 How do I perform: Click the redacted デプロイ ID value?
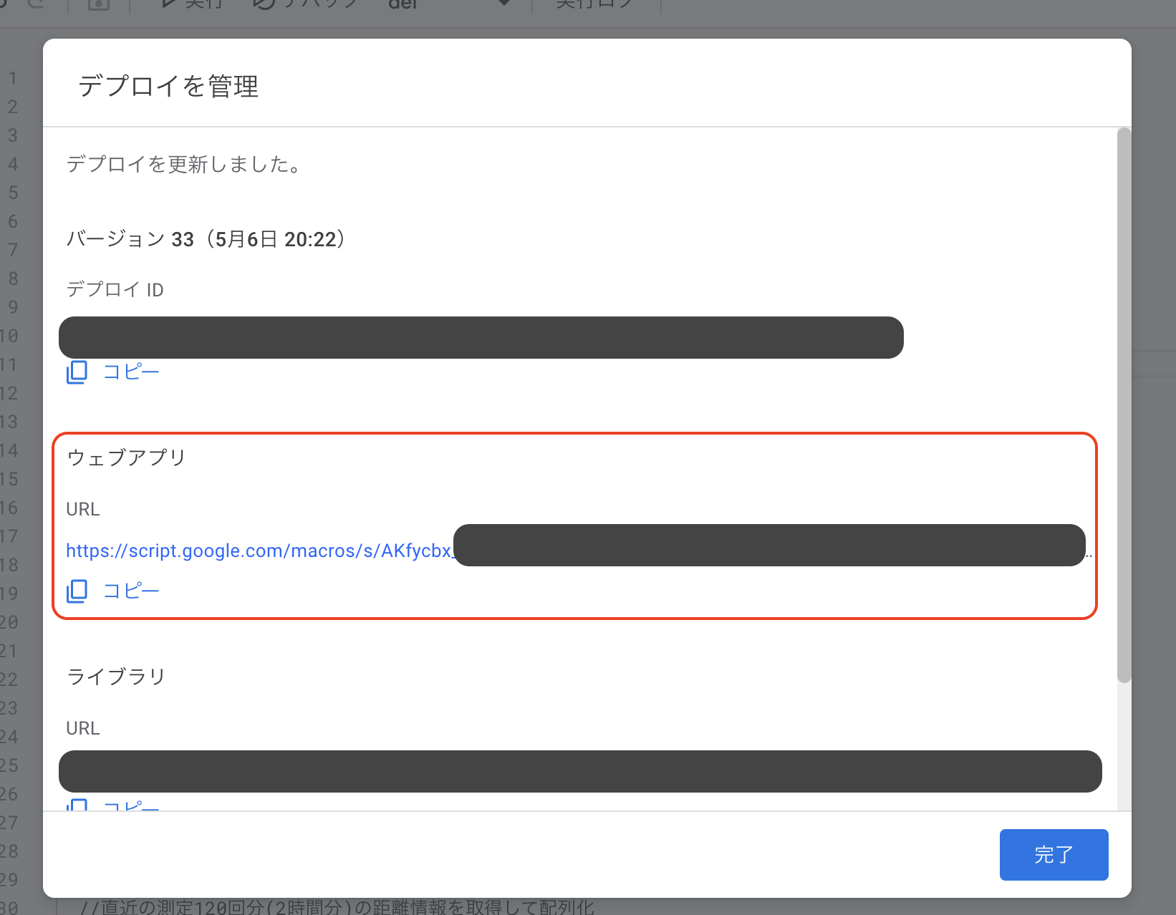click(481, 338)
